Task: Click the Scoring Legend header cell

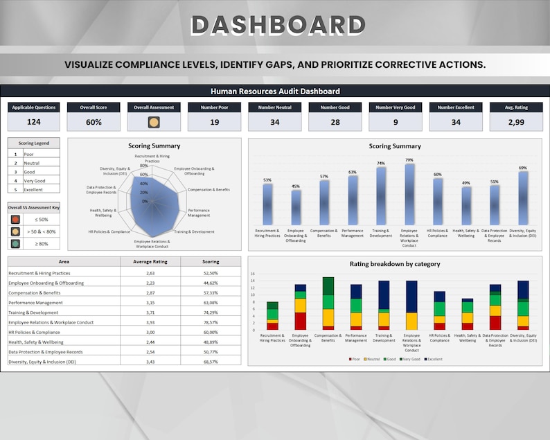Action: point(34,143)
